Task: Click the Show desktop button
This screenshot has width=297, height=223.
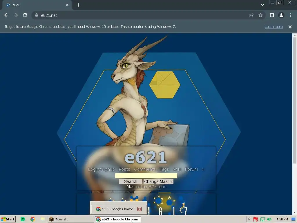Action: coord(294,219)
